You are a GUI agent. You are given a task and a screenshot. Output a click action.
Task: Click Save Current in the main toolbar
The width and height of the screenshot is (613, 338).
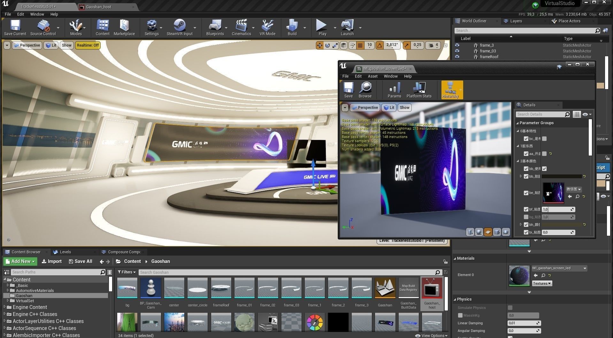(x=15, y=27)
